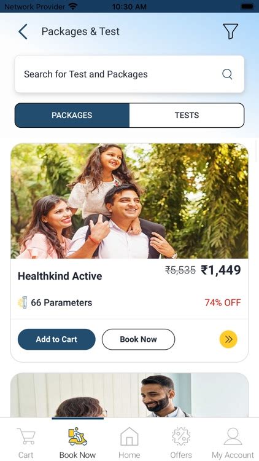Go to Home via house icon

point(129,436)
